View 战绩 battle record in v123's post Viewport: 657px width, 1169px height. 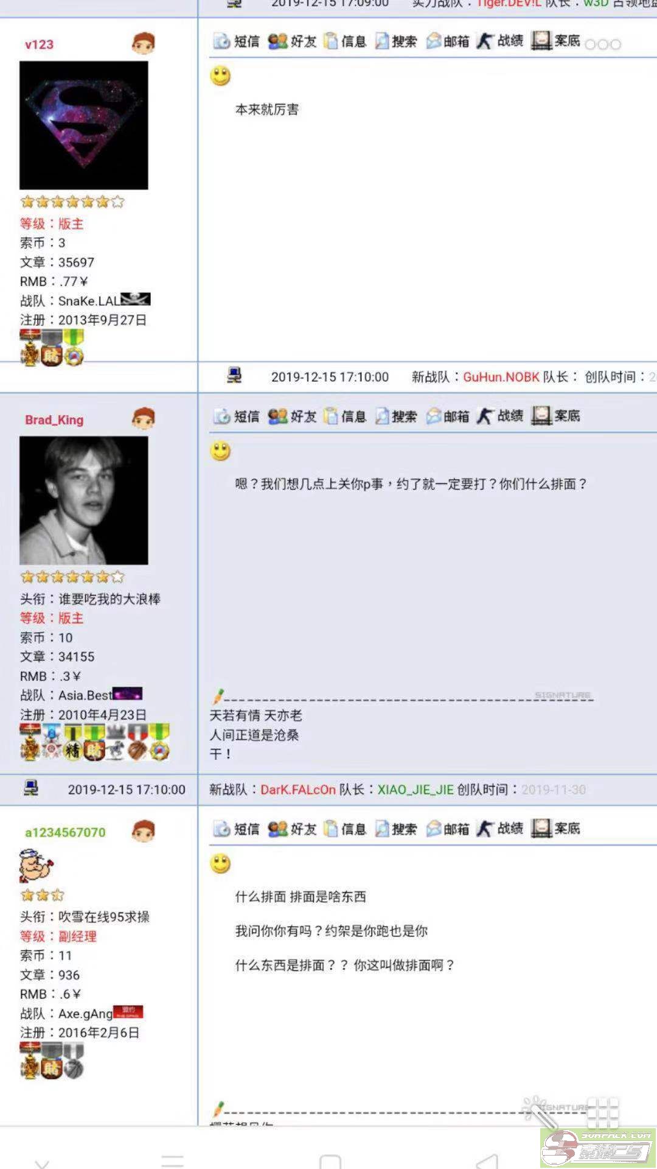coord(500,41)
